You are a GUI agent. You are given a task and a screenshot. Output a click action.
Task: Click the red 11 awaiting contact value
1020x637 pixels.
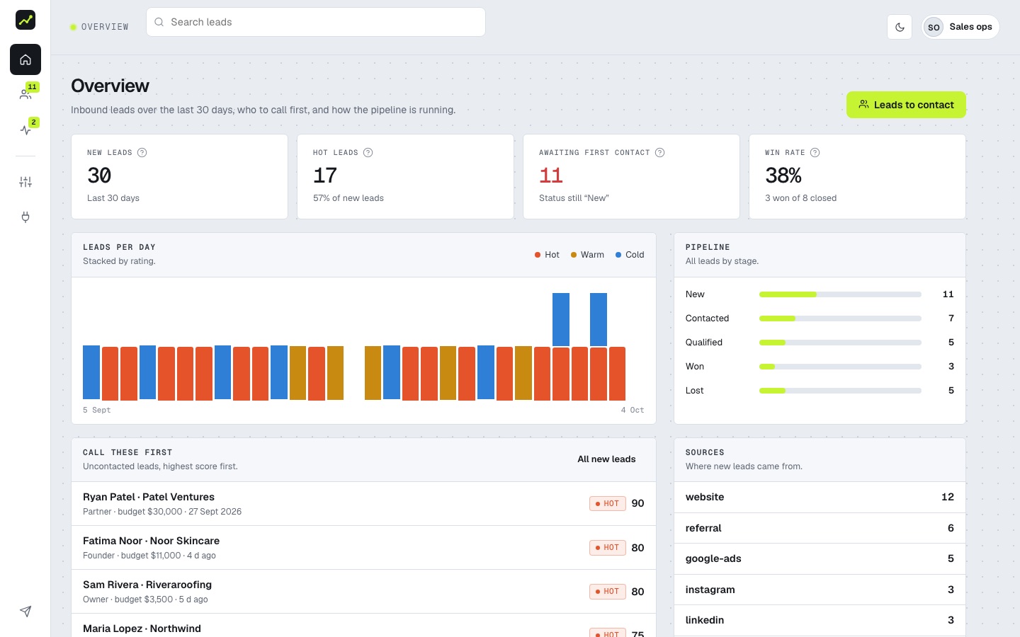pos(551,176)
